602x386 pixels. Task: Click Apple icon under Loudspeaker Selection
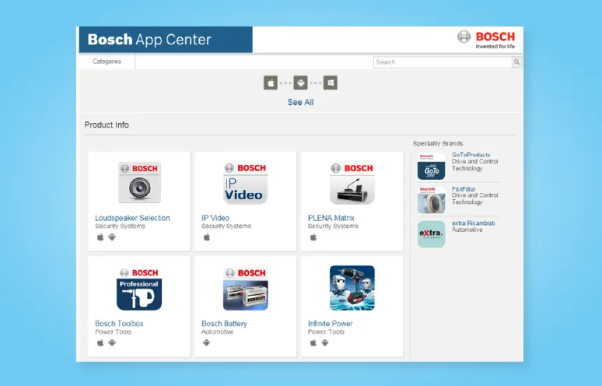coord(100,237)
